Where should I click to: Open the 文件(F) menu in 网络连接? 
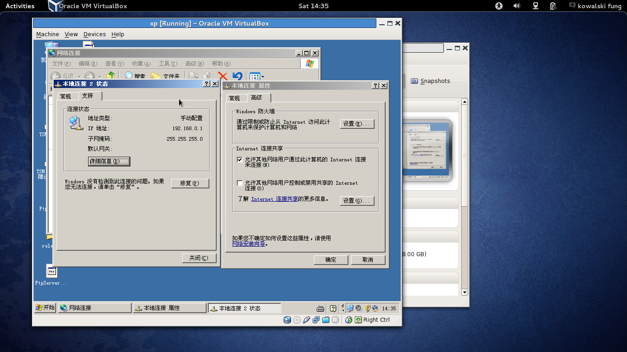click(x=62, y=64)
